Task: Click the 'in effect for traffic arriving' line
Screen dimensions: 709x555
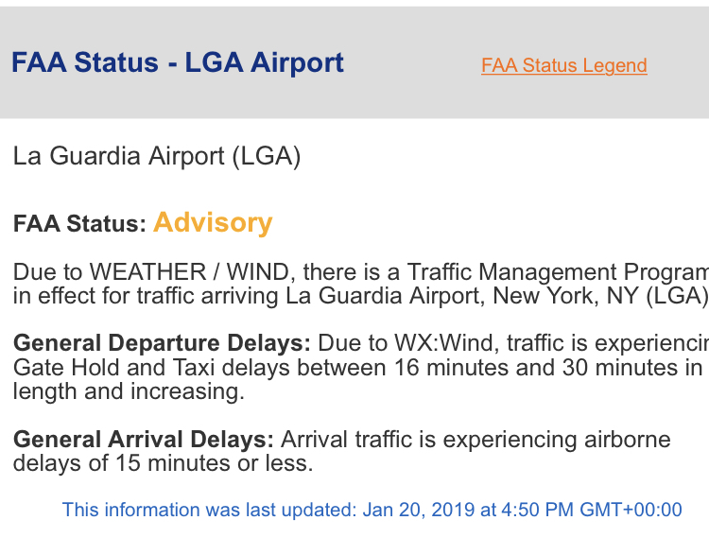Action: [361, 296]
